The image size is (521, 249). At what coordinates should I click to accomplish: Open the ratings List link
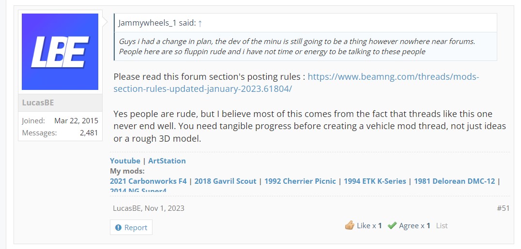coord(442,226)
